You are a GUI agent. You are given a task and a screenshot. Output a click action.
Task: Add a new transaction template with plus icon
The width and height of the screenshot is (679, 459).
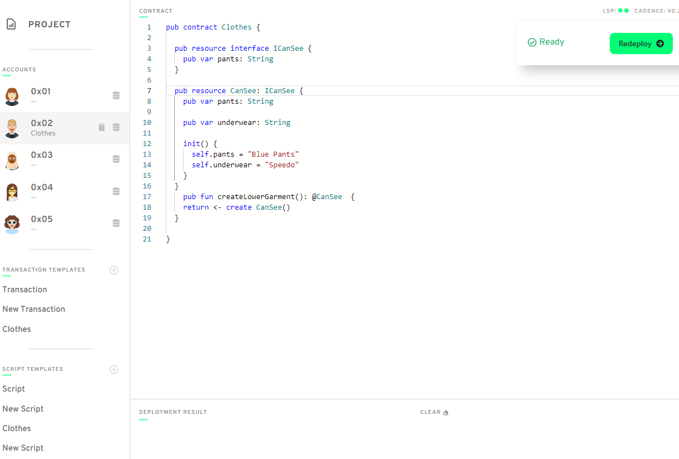tap(114, 270)
